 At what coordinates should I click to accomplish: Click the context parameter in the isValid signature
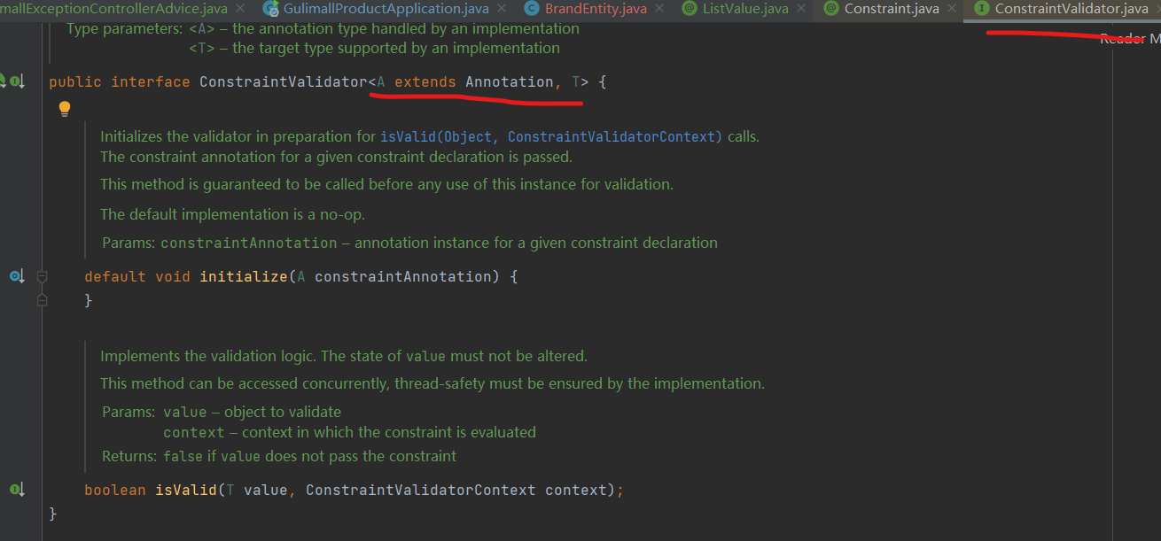(576, 490)
